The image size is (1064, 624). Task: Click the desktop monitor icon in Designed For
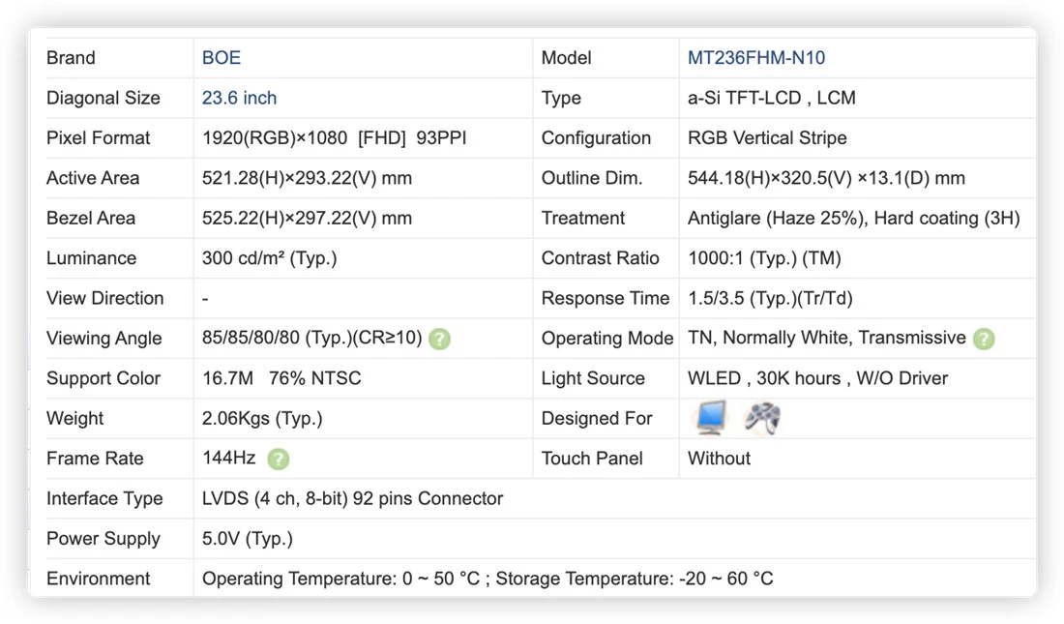711,418
